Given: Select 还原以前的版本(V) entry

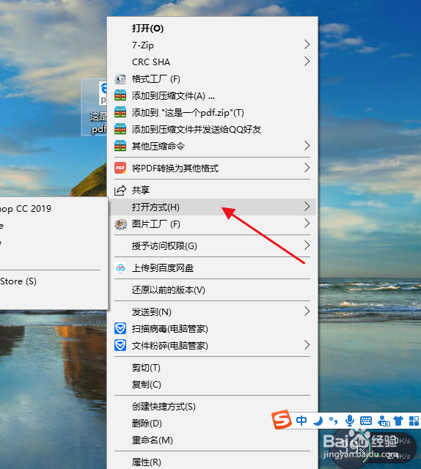Looking at the screenshot, I should (x=212, y=290).
